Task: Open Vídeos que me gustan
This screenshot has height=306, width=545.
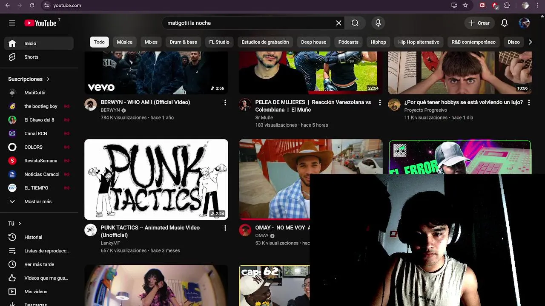Action: point(39,278)
